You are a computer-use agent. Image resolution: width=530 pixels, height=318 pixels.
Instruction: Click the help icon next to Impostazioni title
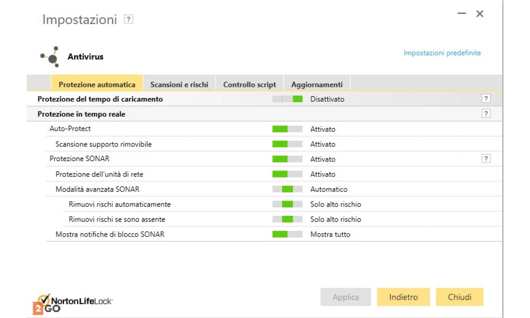coord(128,19)
